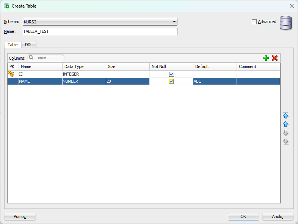
Task: Toggle Not Null for the ID column
Action: [x=171, y=74]
